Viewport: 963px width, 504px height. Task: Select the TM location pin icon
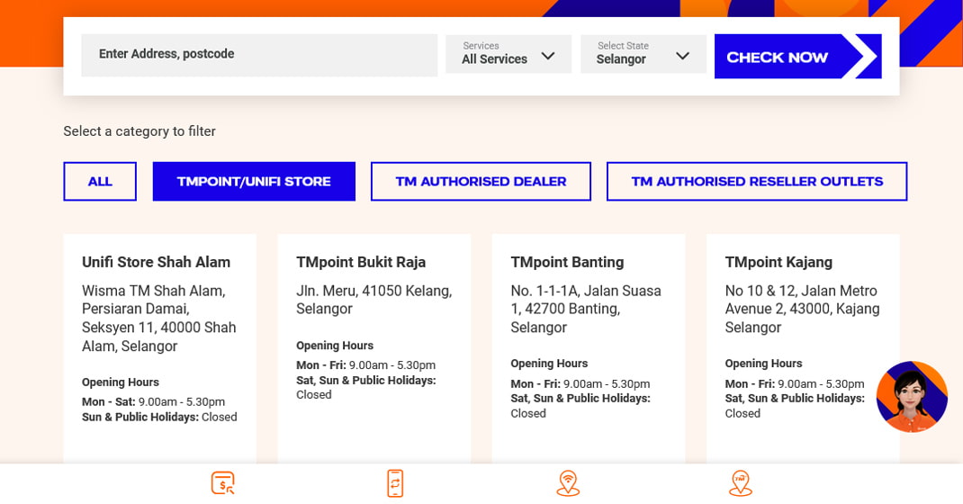(741, 483)
